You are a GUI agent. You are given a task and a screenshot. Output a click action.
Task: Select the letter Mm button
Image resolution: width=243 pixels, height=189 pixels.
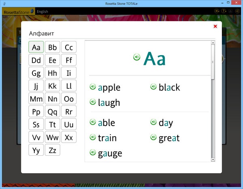click(36, 99)
